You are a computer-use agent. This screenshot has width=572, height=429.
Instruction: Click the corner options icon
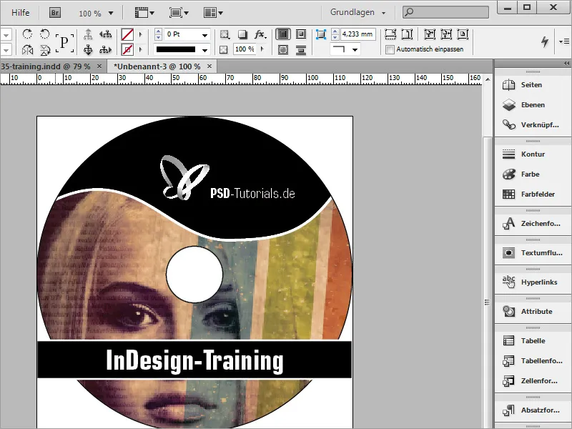pos(320,34)
